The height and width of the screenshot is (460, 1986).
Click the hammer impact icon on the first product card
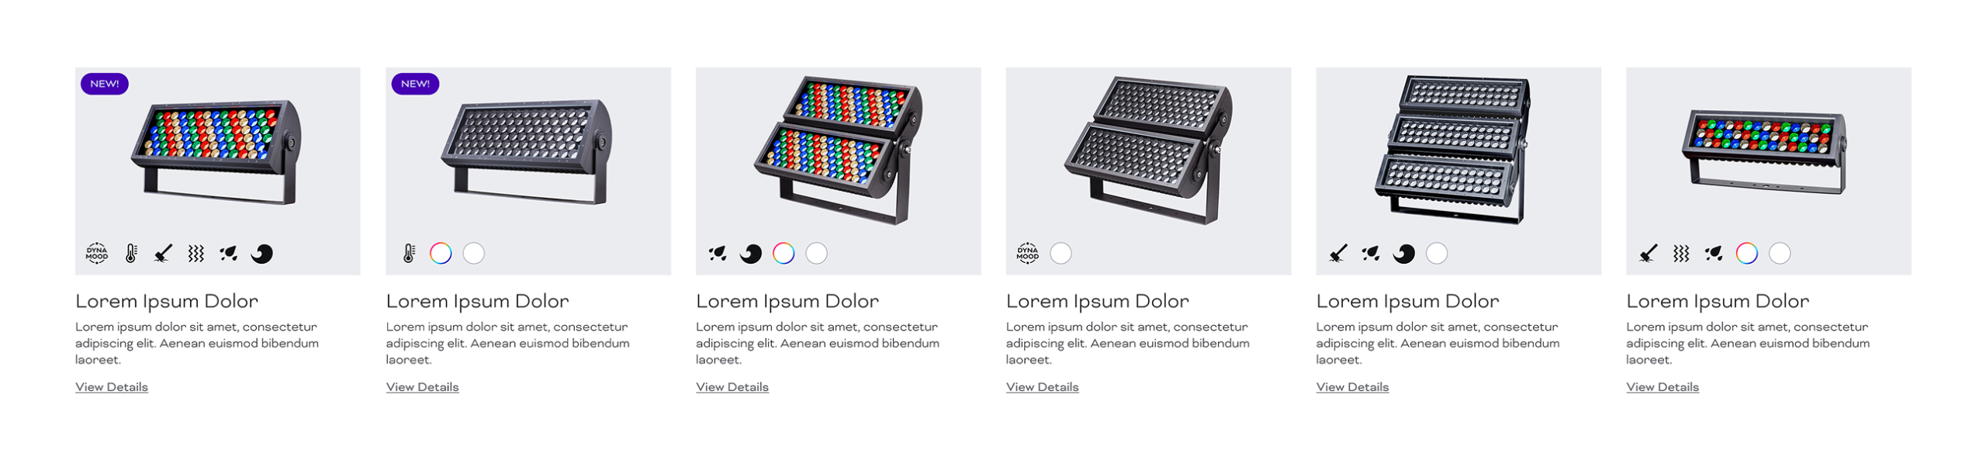pyautogui.click(x=163, y=253)
